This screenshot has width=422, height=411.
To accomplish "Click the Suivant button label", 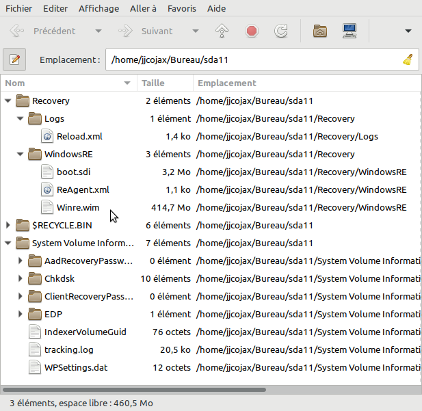I will coord(157,31).
